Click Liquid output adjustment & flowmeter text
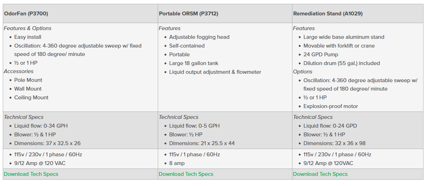This screenshot has width=427, height=186. coord(215,72)
